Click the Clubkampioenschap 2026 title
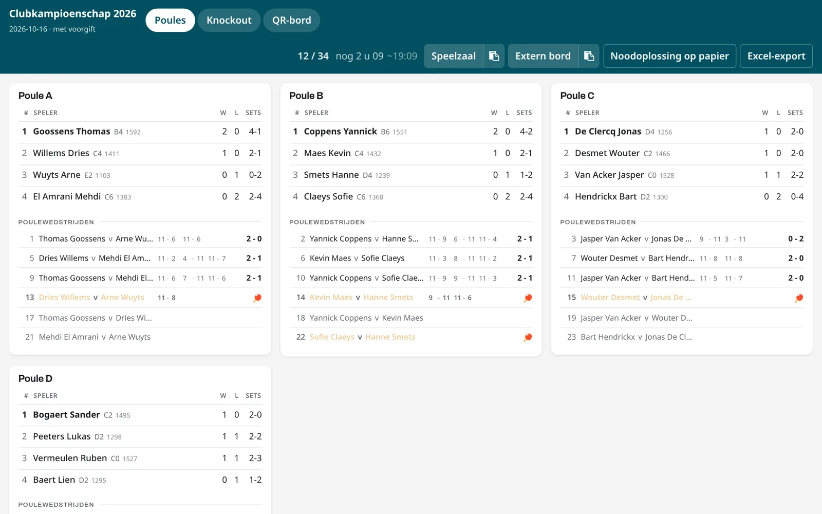This screenshot has width=822, height=514. (72, 14)
